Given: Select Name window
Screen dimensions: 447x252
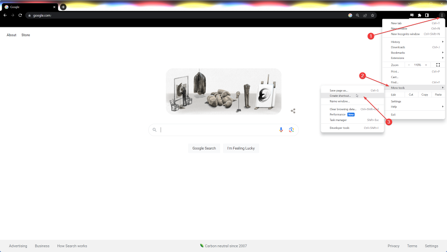Looking at the screenshot, I should click(352, 101).
